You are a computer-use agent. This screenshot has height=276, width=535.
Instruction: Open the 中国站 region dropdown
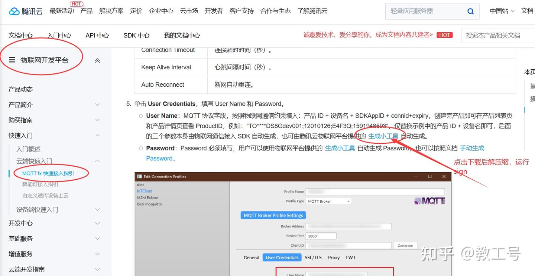[502, 11]
